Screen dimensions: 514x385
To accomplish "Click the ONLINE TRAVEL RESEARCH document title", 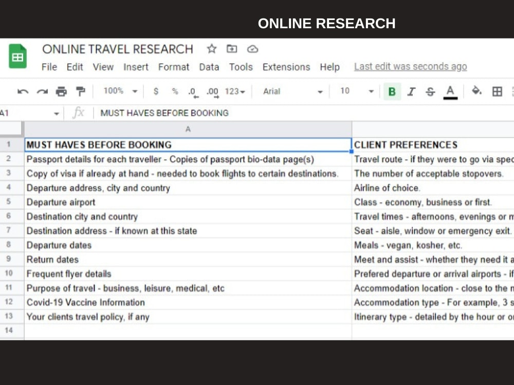I will pyautogui.click(x=118, y=49).
